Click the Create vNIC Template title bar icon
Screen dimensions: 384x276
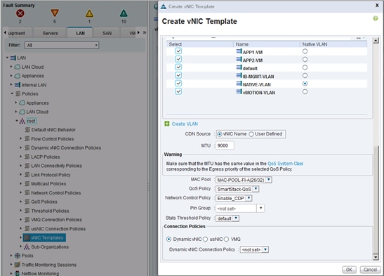164,6
